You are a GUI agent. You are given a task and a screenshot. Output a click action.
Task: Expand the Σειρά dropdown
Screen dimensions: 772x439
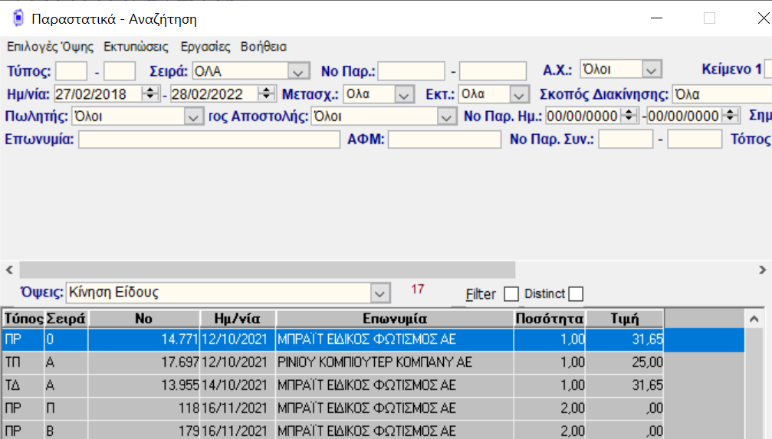click(297, 71)
